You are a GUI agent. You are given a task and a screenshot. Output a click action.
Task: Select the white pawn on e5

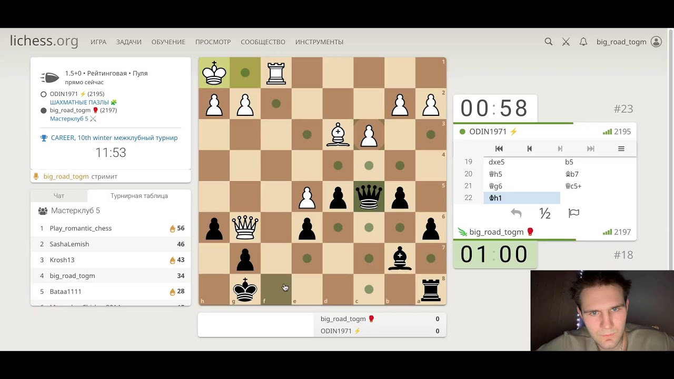[x=307, y=197]
